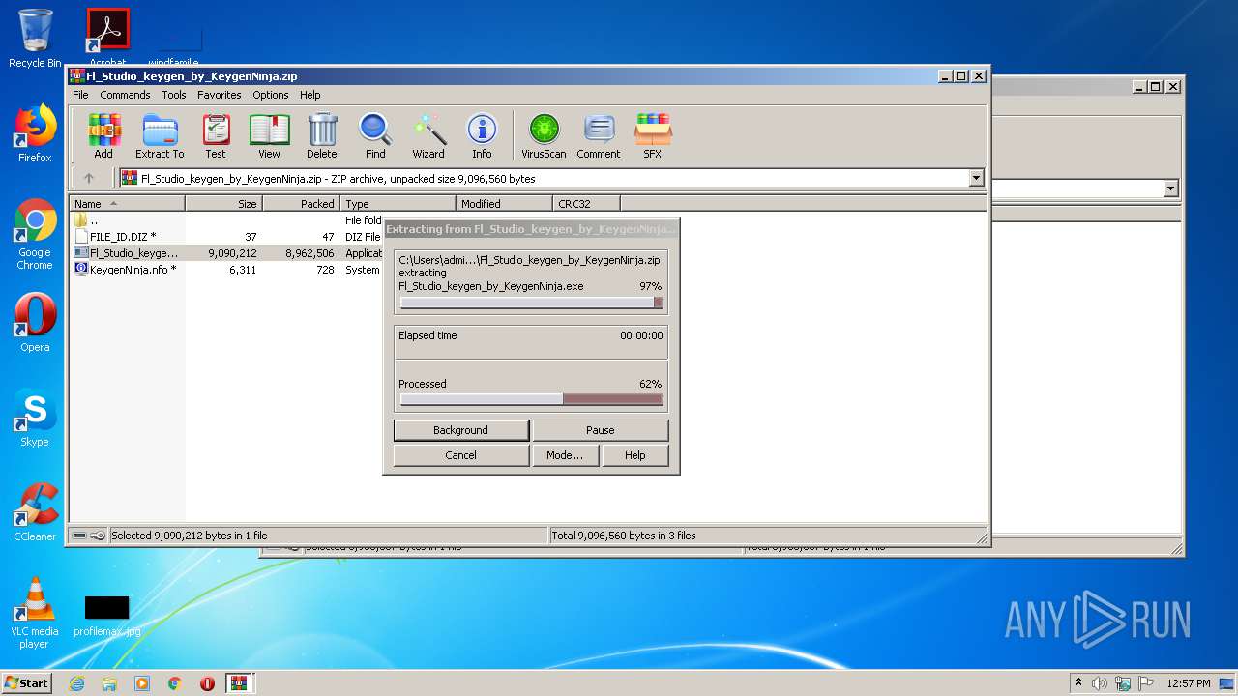Click the 'Selected 9,090,212 bytes in 1 file' status text

(189, 536)
